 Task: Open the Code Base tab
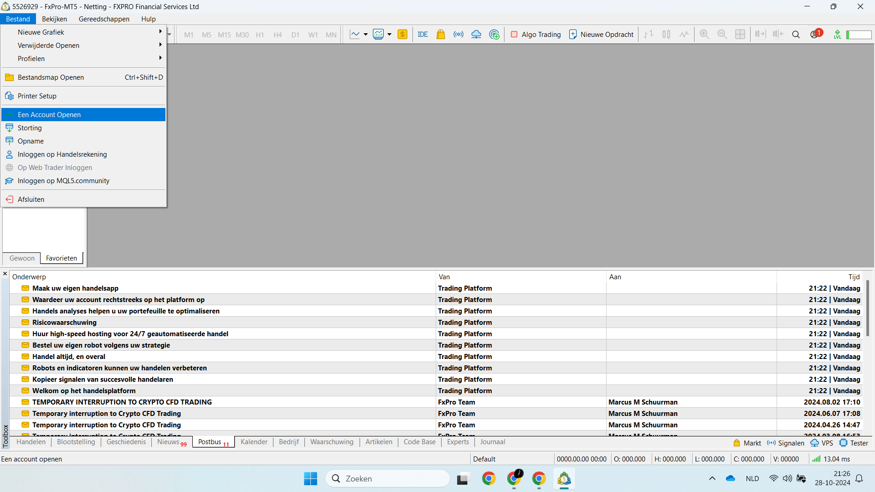coord(419,442)
